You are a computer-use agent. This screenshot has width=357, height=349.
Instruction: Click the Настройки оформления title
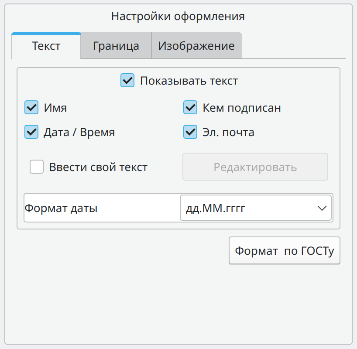tap(178, 17)
